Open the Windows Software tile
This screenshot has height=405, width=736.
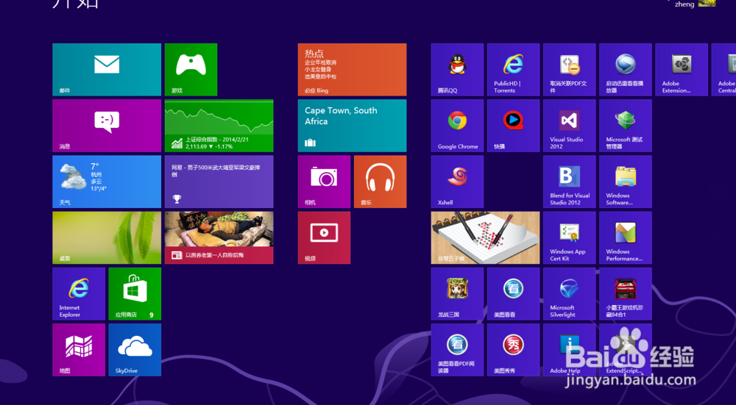625,182
